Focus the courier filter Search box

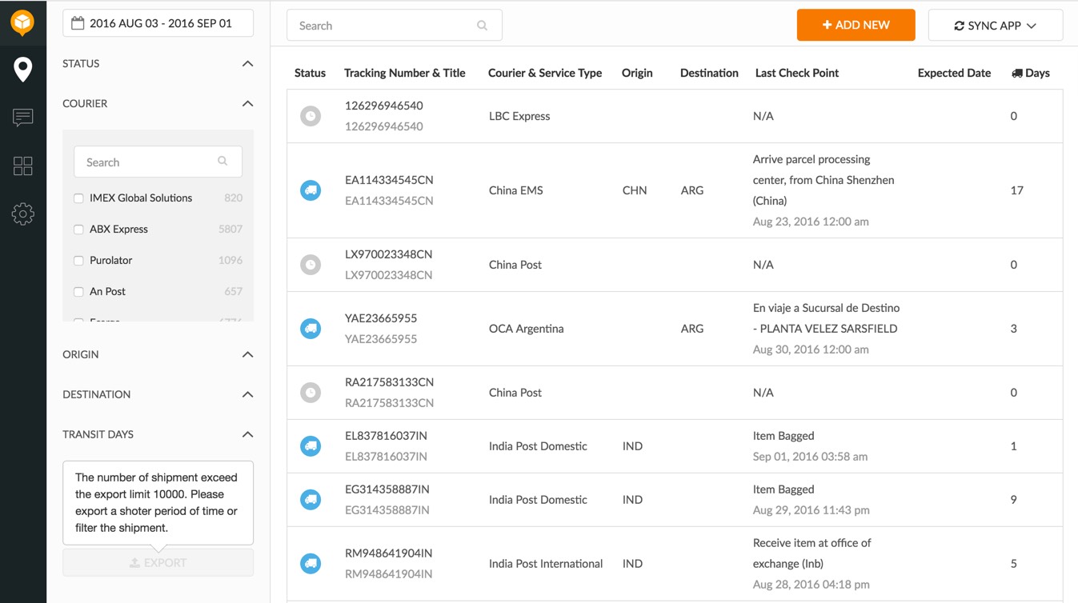pos(148,162)
